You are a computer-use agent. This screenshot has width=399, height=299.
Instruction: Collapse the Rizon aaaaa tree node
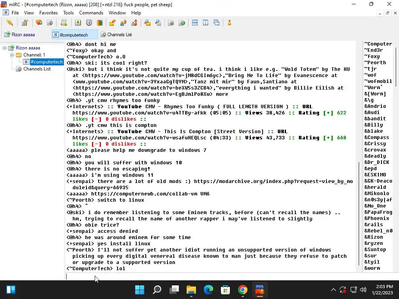tap(4, 48)
